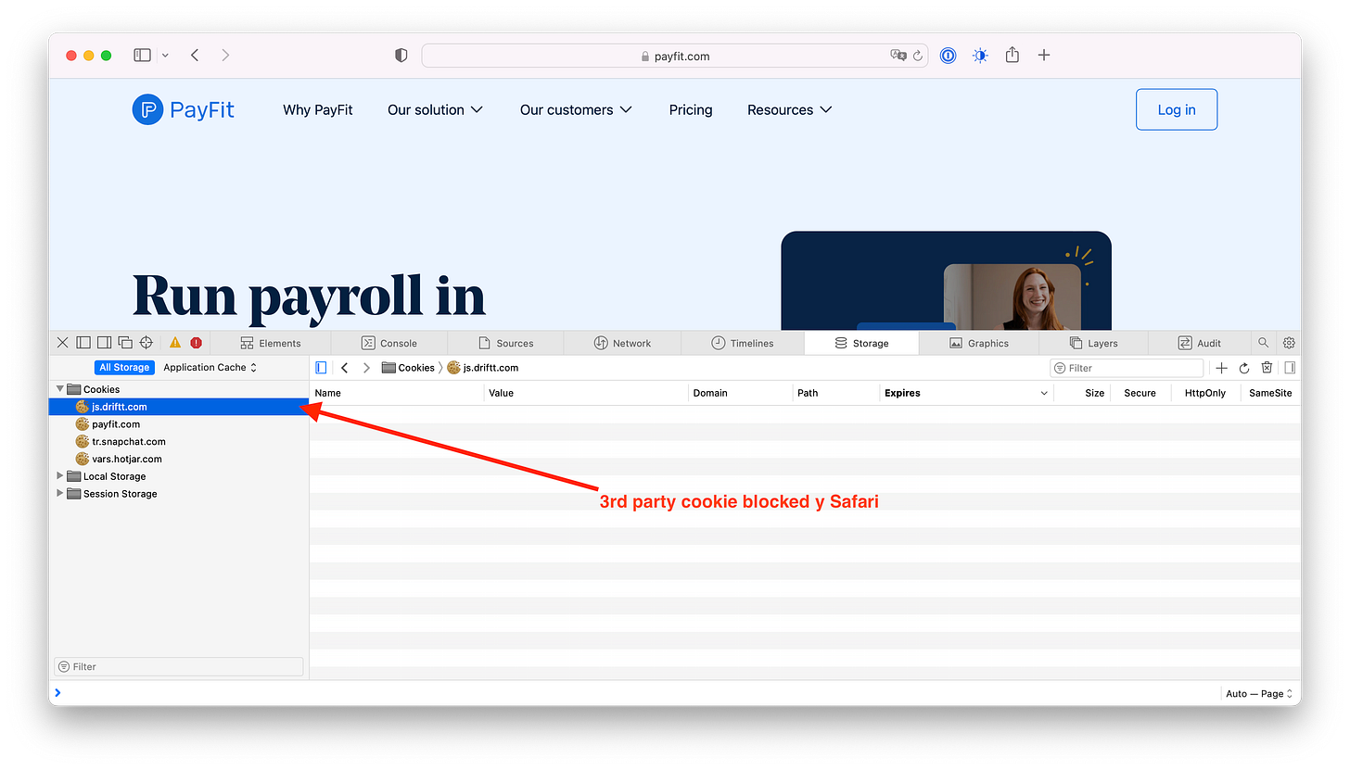This screenshot has width=1350, height=770.
Task: Expand the Our customers menu
Action: [x=576, y=109]
